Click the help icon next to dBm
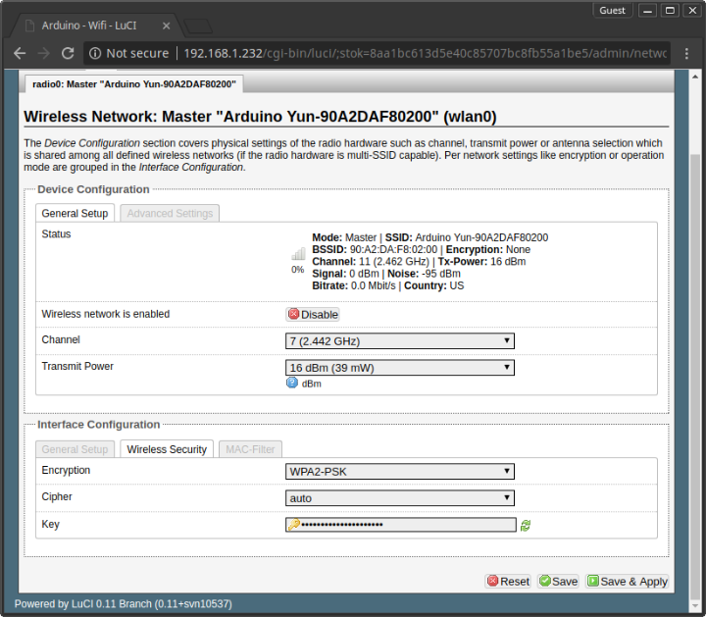The image size is (706, 617). click(292, 383)
